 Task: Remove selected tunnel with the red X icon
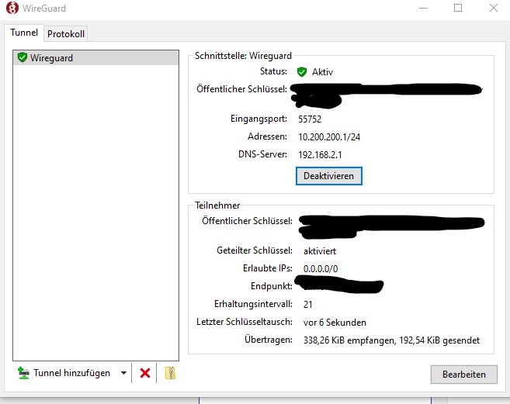pyautogui.click(x=145, y=373)
